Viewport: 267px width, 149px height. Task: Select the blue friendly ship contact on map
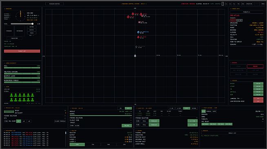pos(138,32)
